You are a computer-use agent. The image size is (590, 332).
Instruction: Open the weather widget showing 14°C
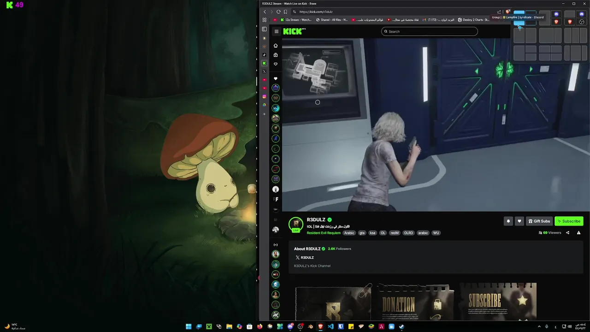[x=15, y=326]
